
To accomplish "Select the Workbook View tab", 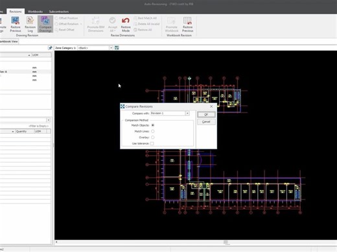I will pyautogui.click(x=8, y=41).
